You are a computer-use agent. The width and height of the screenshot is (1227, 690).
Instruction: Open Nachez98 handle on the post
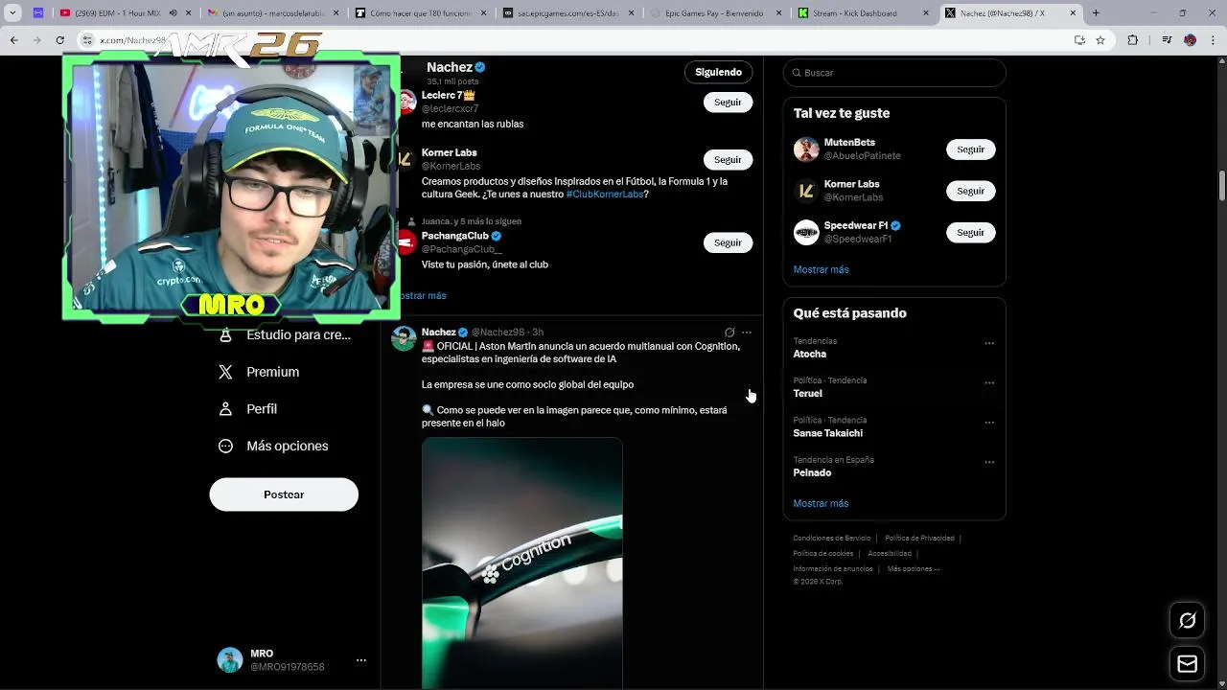[x=498, y=333]
